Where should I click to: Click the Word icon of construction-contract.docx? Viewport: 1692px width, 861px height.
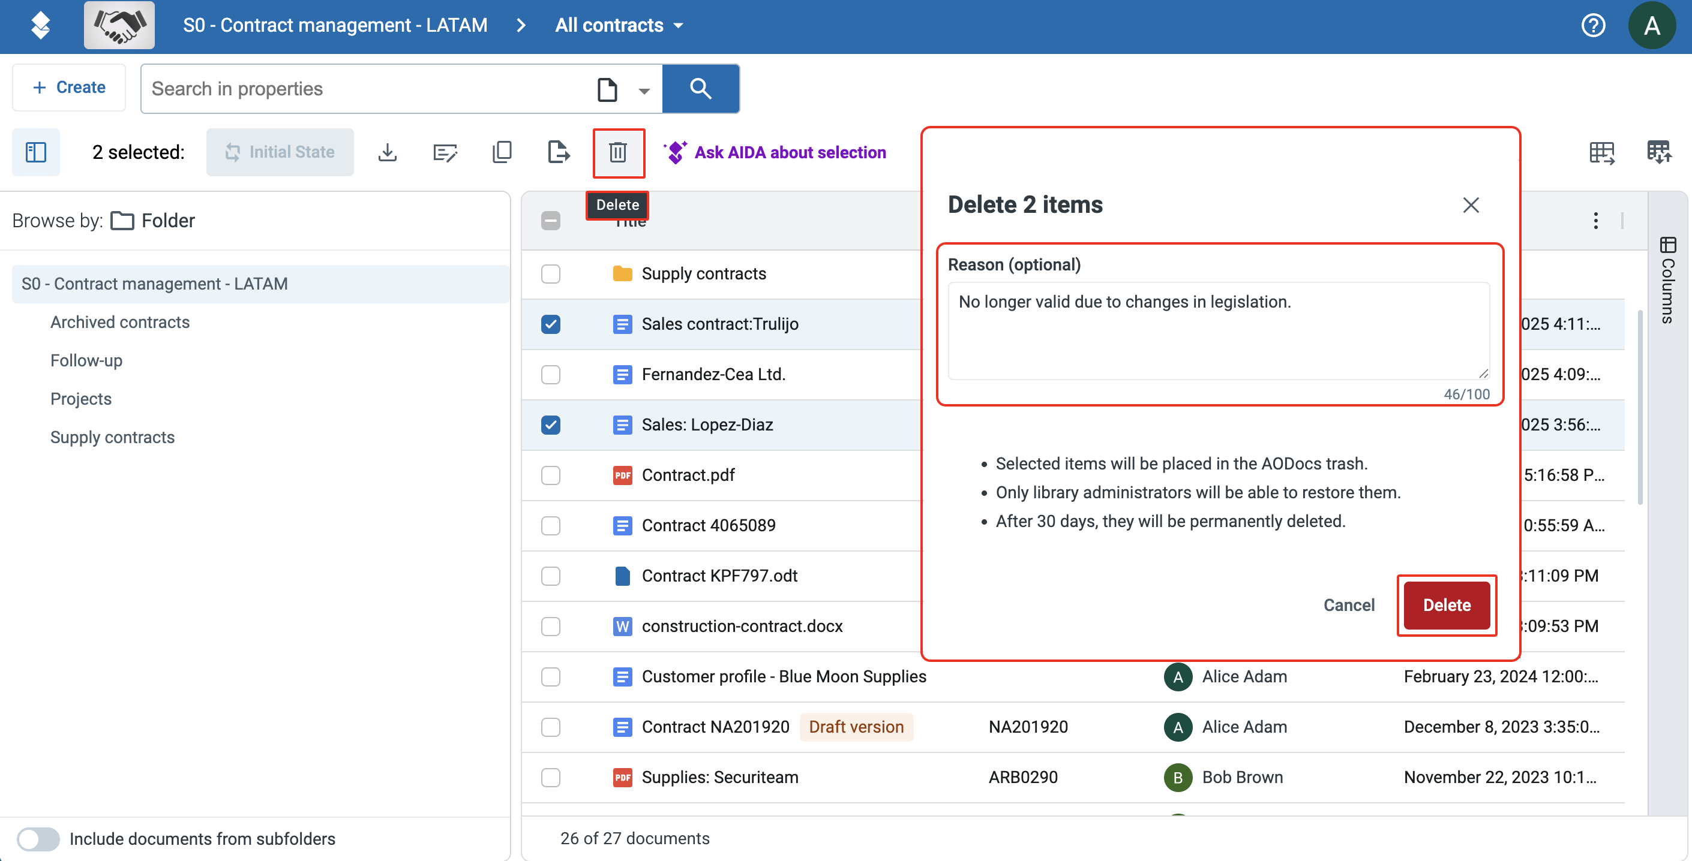(622, 626)
